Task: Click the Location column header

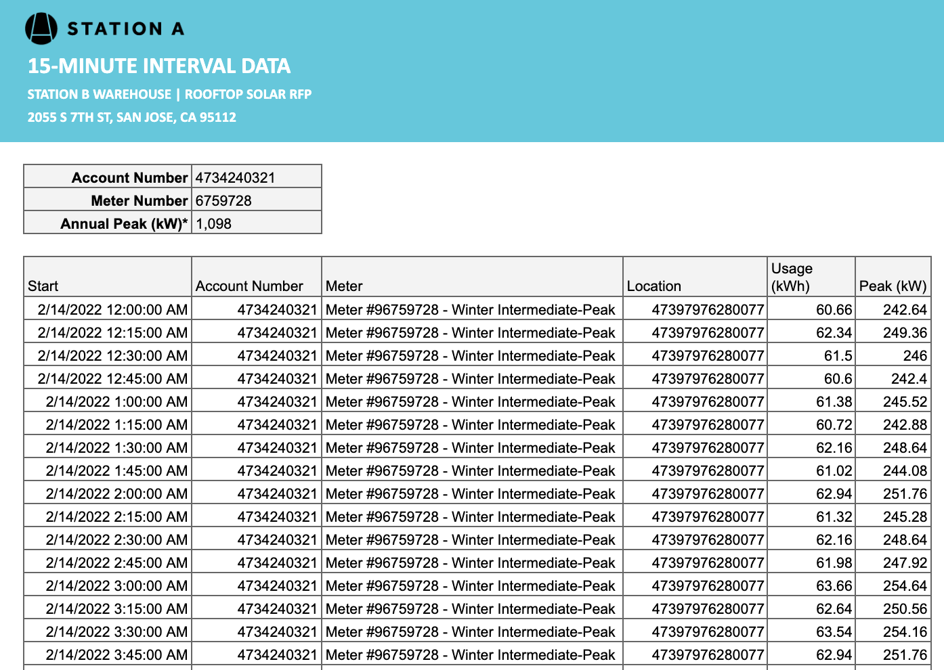Action: tap(694, 286)
